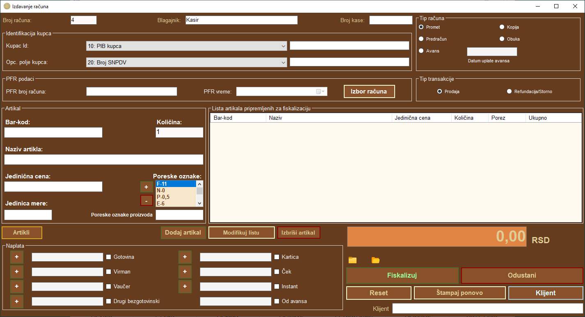Click the plus button beside Gotovina field
585x317 pixels.
point(17,257)
